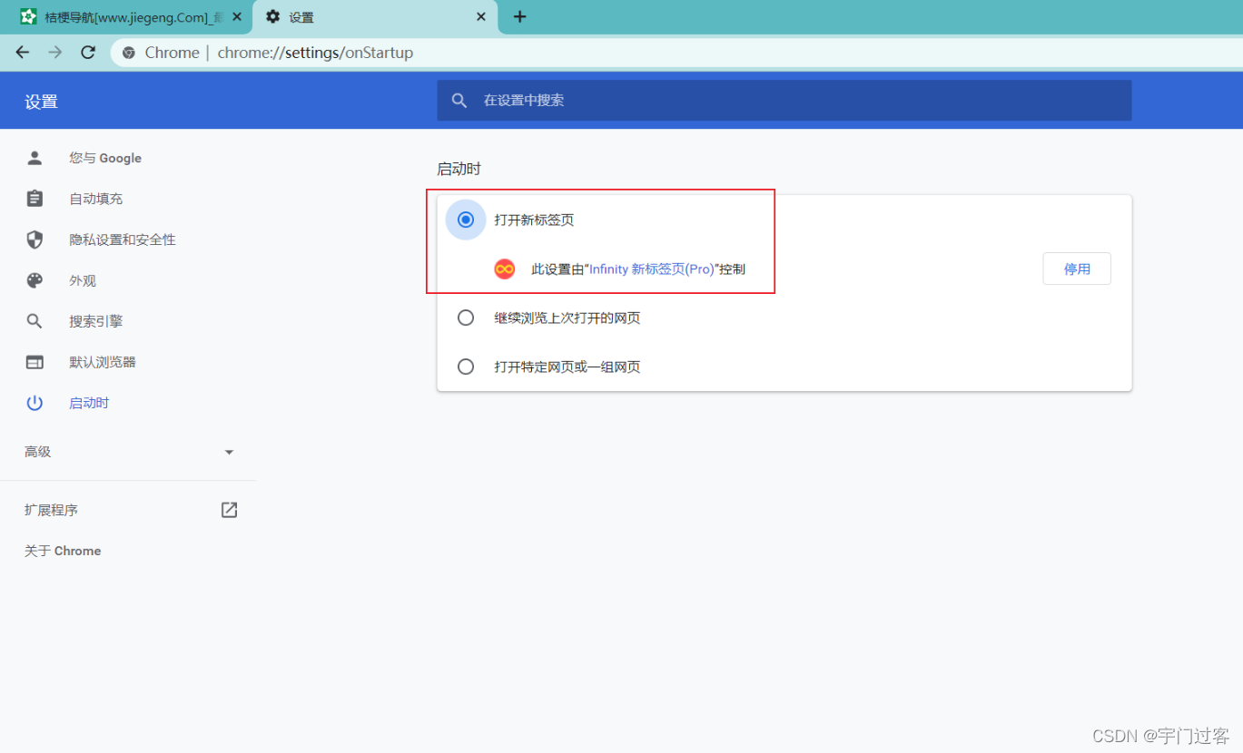1243x753 pixels.
Task: Open a new tab with plus icon
Action: tap(519, 16)
